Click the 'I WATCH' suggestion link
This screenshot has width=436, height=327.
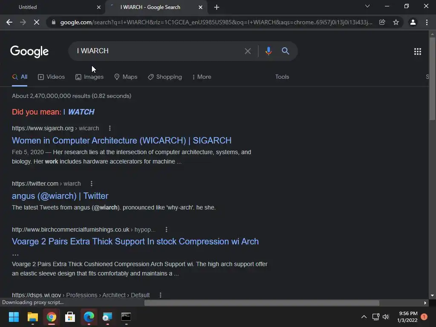pos(79,112)
